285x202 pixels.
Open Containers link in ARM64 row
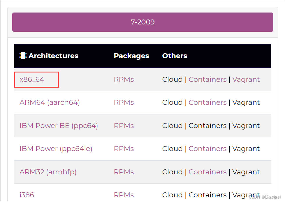207,102
